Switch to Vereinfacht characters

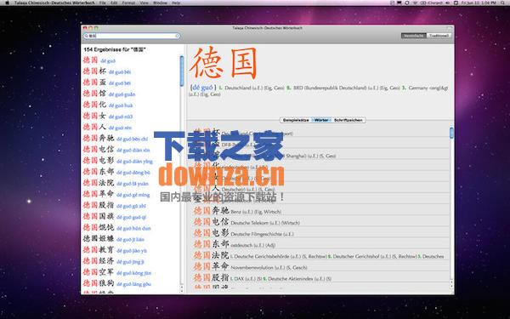[x=413, y=36]
